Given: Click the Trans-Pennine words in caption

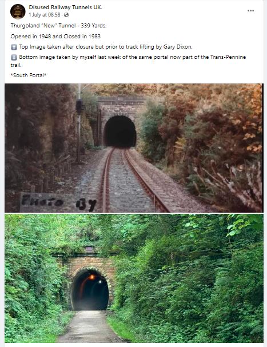Looking at the screenshot, I should (228, 57).
